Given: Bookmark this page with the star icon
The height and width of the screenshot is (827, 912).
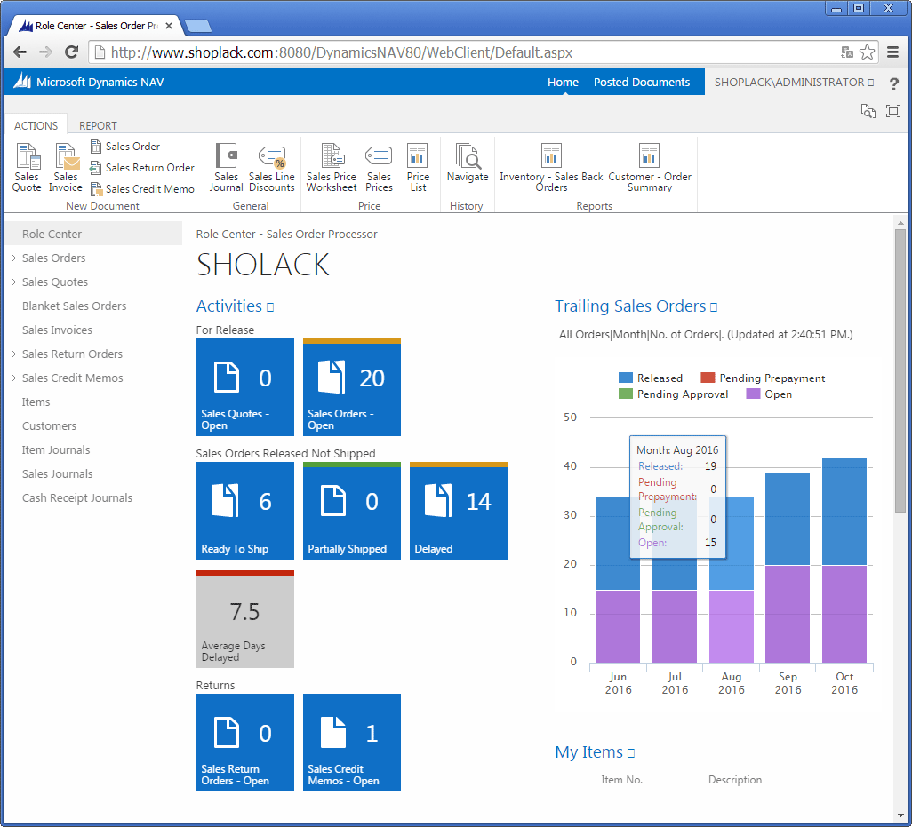Looking at the screenshot, I should point(868,52).
